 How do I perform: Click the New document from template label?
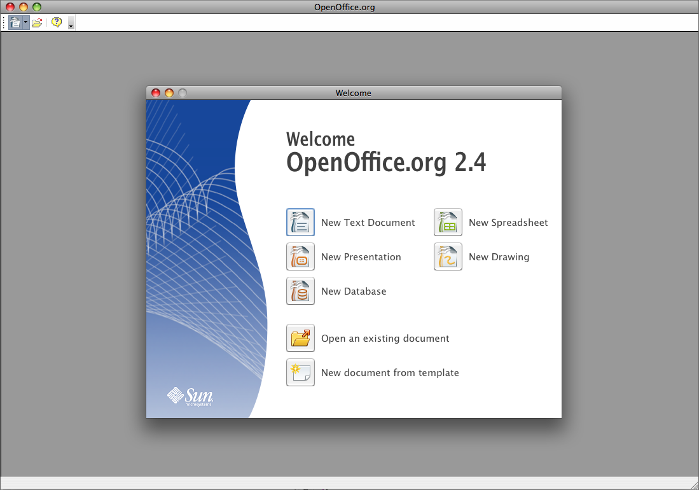coord(390,373)
